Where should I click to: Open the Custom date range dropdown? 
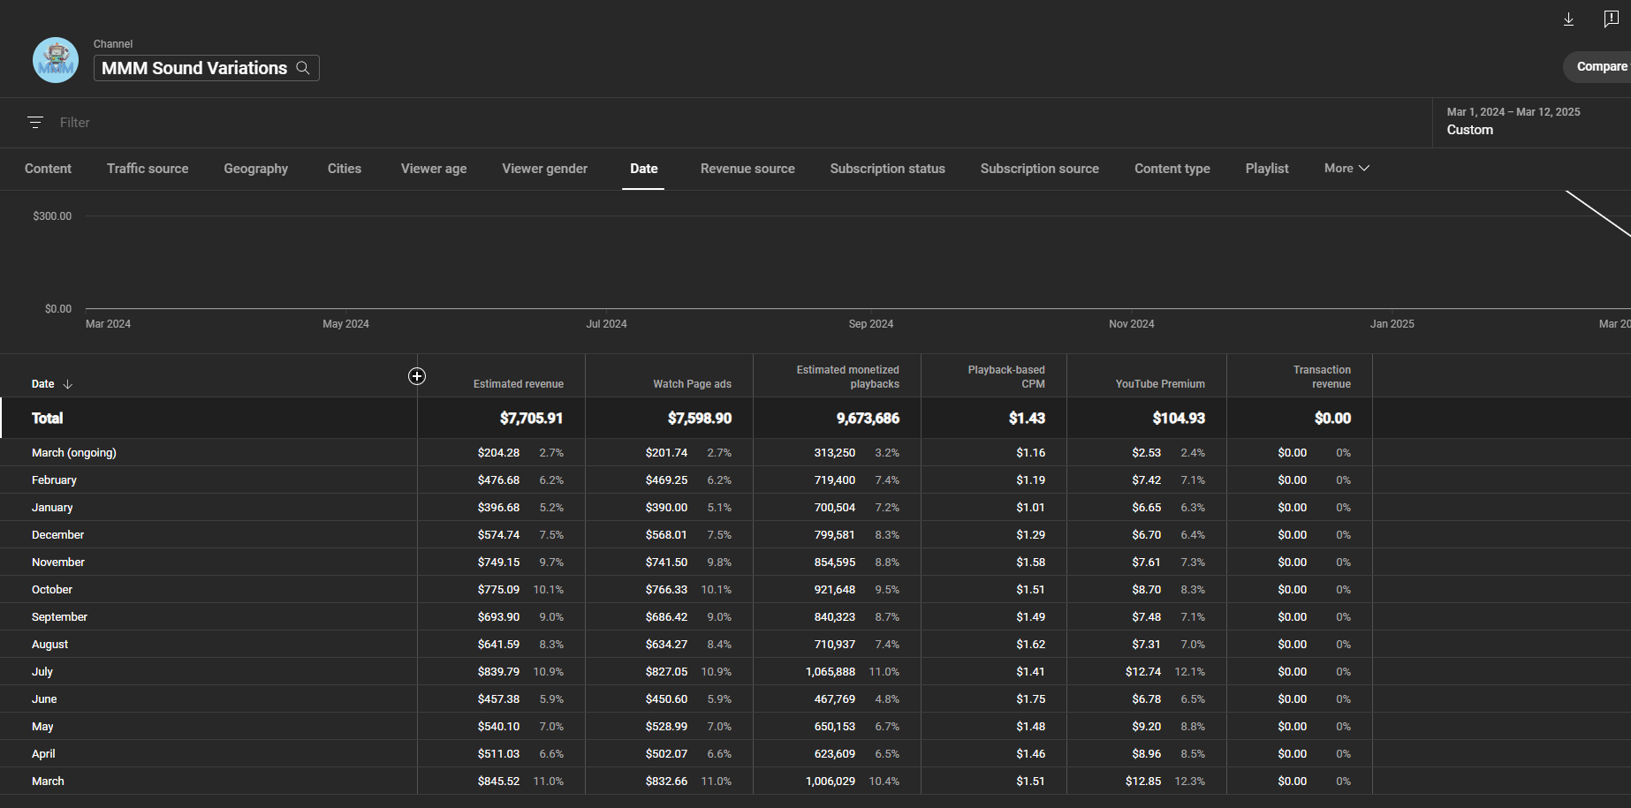pyautogui.click(x=1531, y=122)
